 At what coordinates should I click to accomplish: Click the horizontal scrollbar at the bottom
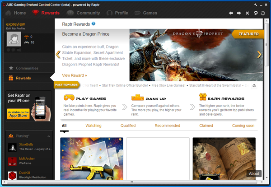click(x=131, y=182)
